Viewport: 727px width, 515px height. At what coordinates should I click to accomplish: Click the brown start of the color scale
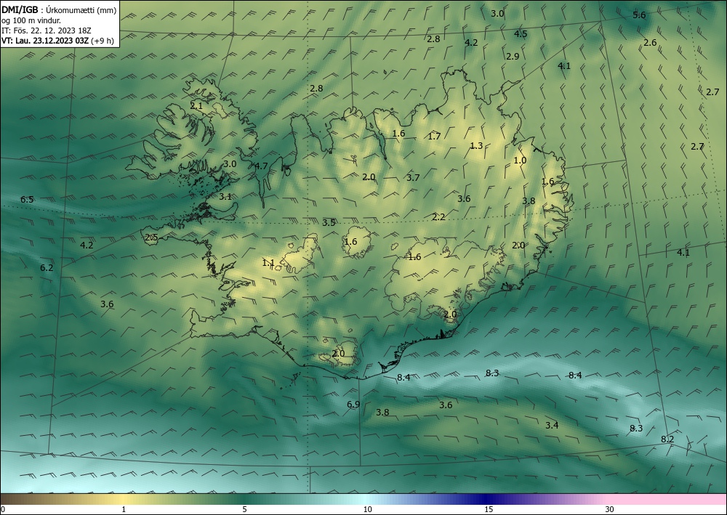14,499
